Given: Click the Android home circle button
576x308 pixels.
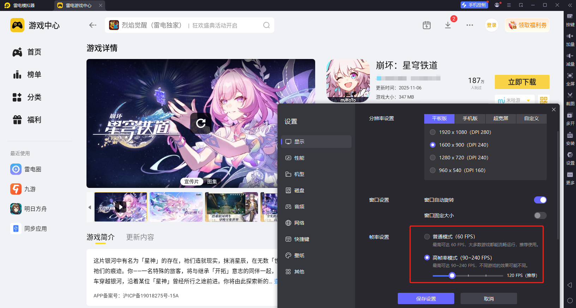Looking at the screenshot, I should 570,301.
